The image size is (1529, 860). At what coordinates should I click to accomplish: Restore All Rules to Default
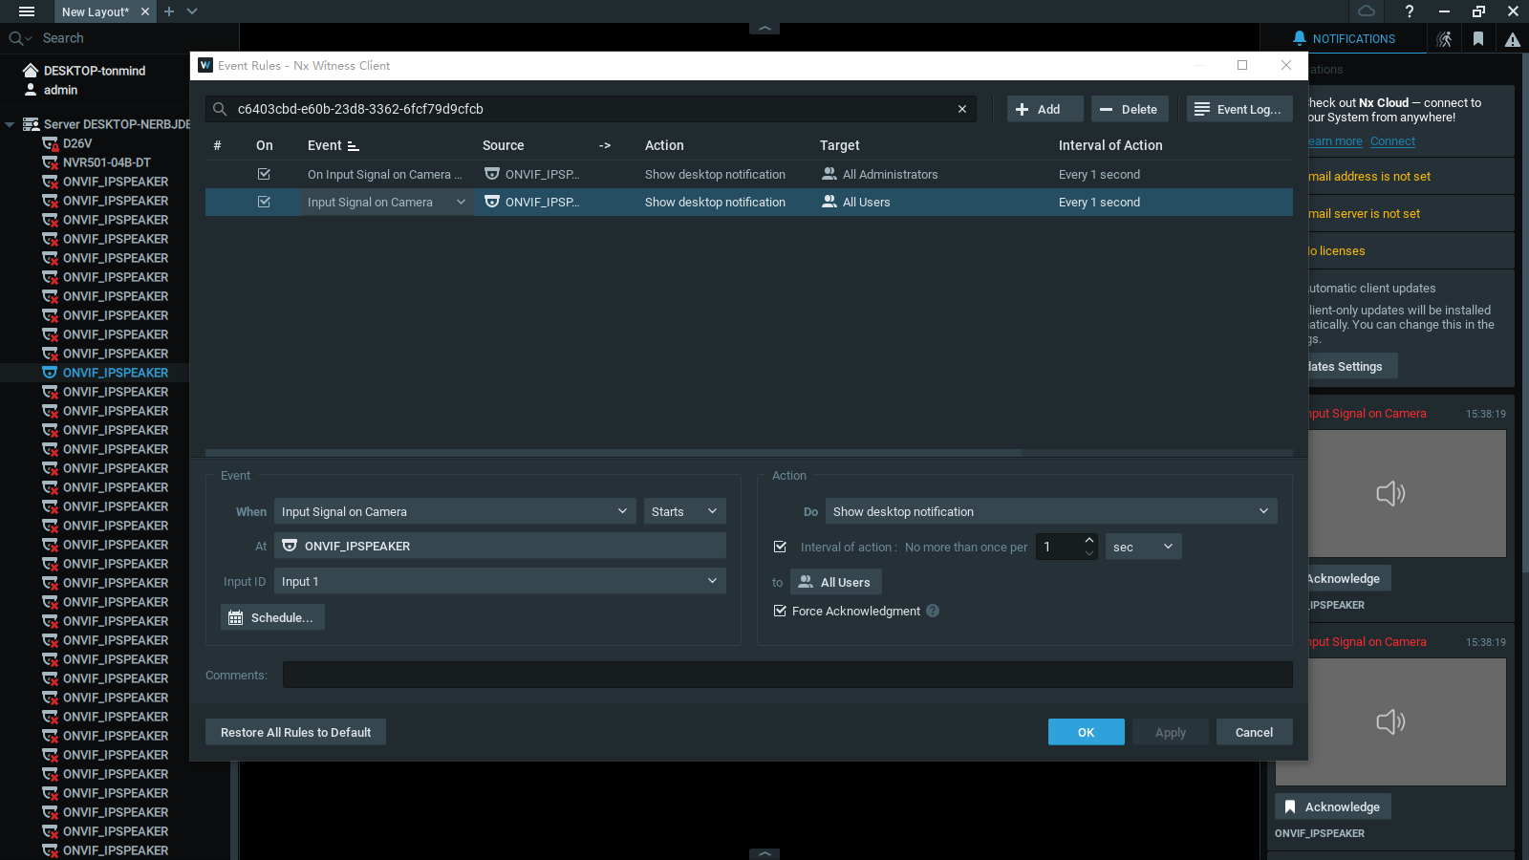click(295, 732)
